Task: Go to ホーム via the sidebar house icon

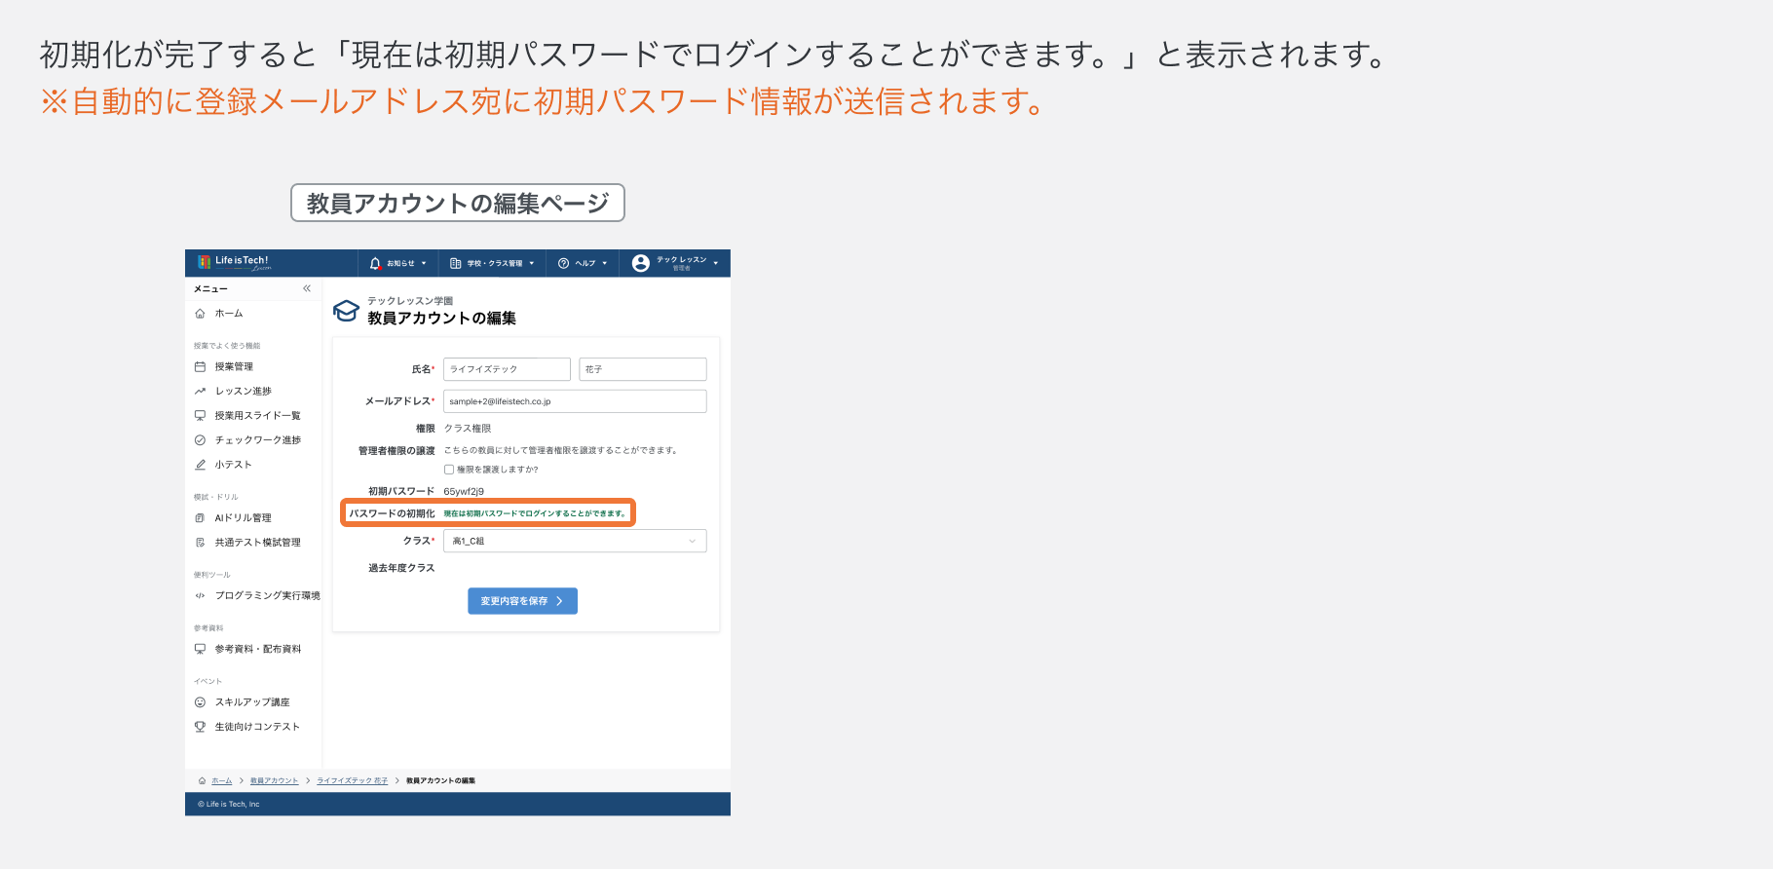Action: click(x=219, y=314)
